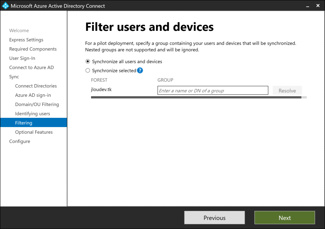Navigate to Required Components
This screenshot has height=229, width=325.
click(x=33, y=49)
